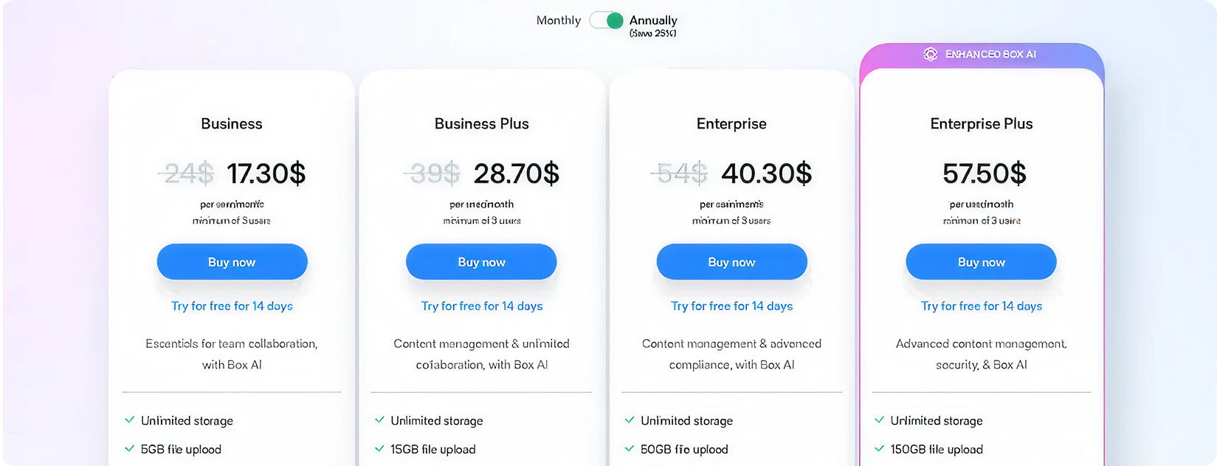This screenshot has width=1217, height=466.
Task: Start 14-day free trial for Enterprise Plus
Action: click(981, 306)
